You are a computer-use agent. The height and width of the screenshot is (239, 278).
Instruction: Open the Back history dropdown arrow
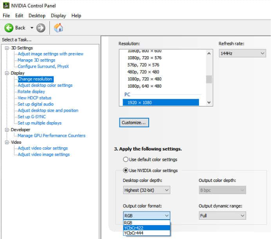pyautogui.click(x=32, y=28)
